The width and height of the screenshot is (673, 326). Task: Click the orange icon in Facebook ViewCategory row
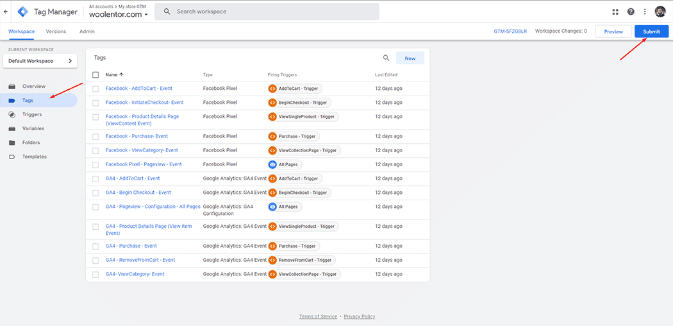(x=272, y=150)
